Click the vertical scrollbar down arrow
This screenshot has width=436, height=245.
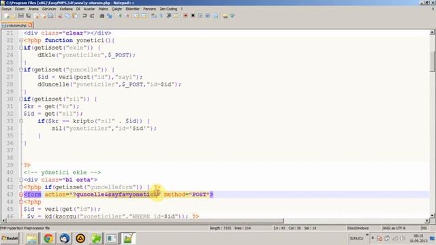(x=433, y=216)
